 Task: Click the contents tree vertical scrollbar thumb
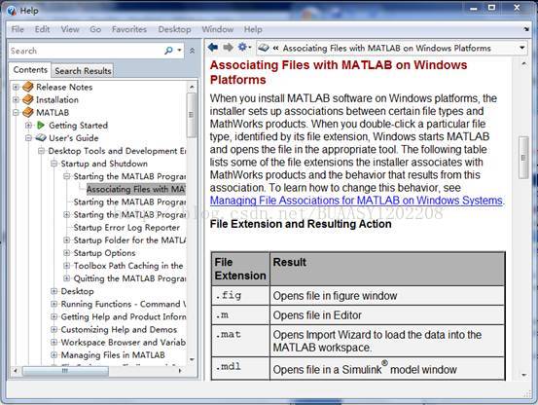(x=192, y=115)
